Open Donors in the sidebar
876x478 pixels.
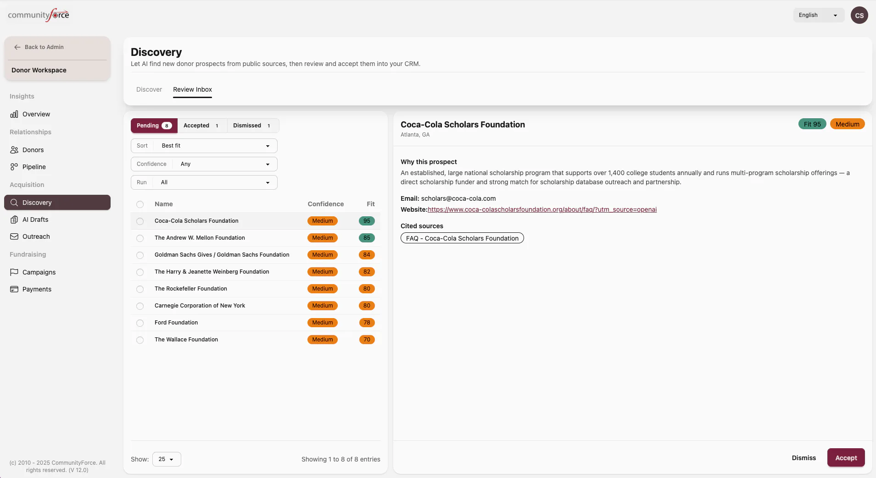tap(57, 150)
